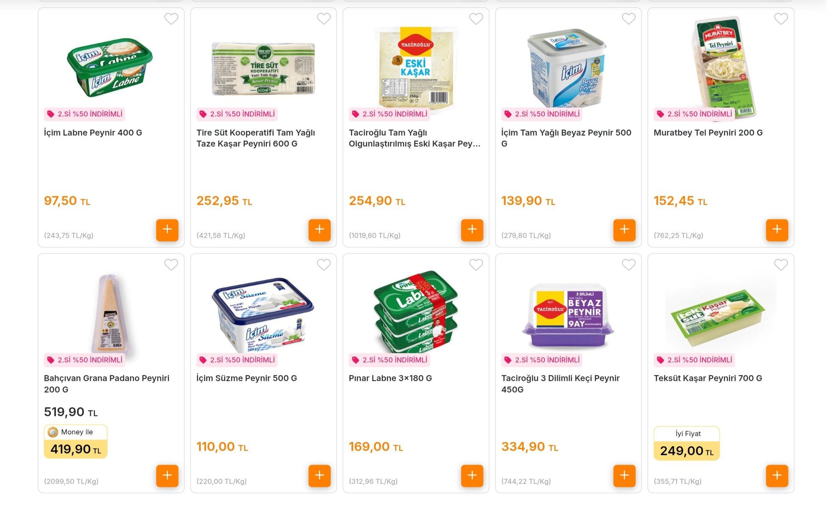Add Teksüt Kaşar Peyniri to cart
This screenshot has height=505, width=827.
777,476
